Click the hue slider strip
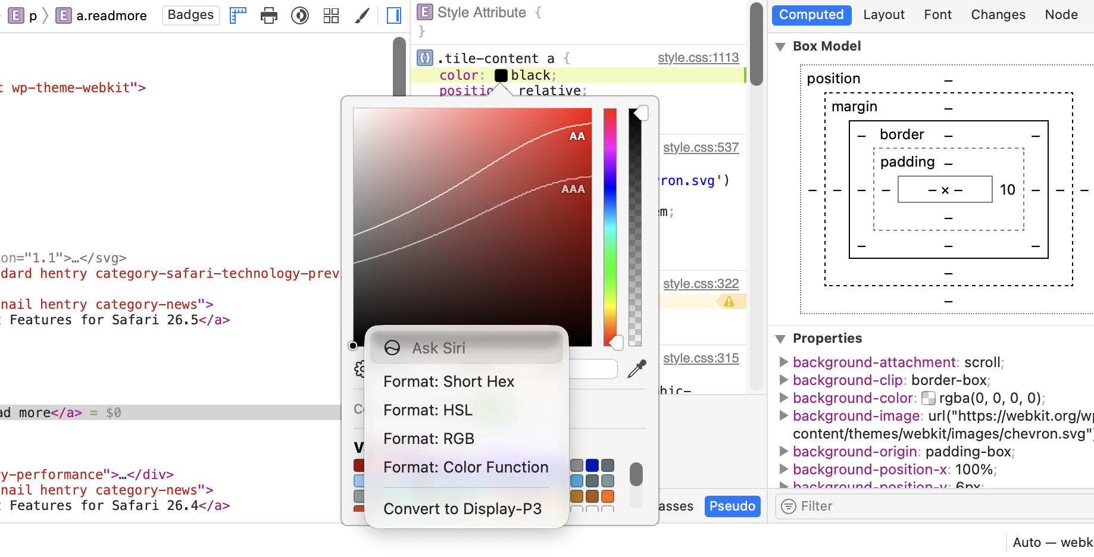 point(610,227)
